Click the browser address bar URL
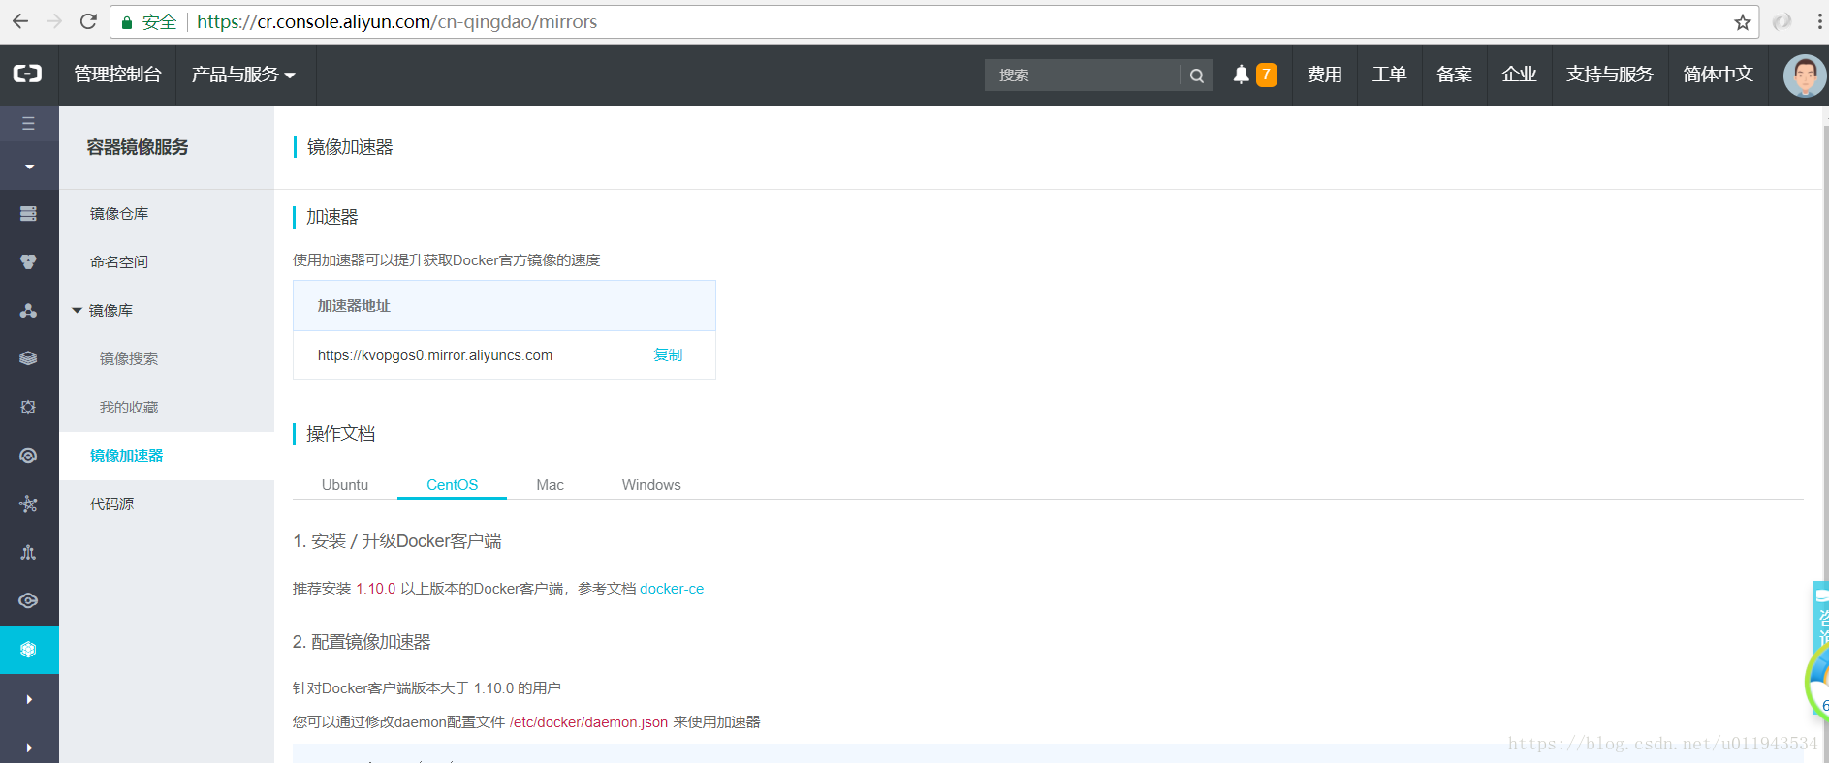 point(396,21)
